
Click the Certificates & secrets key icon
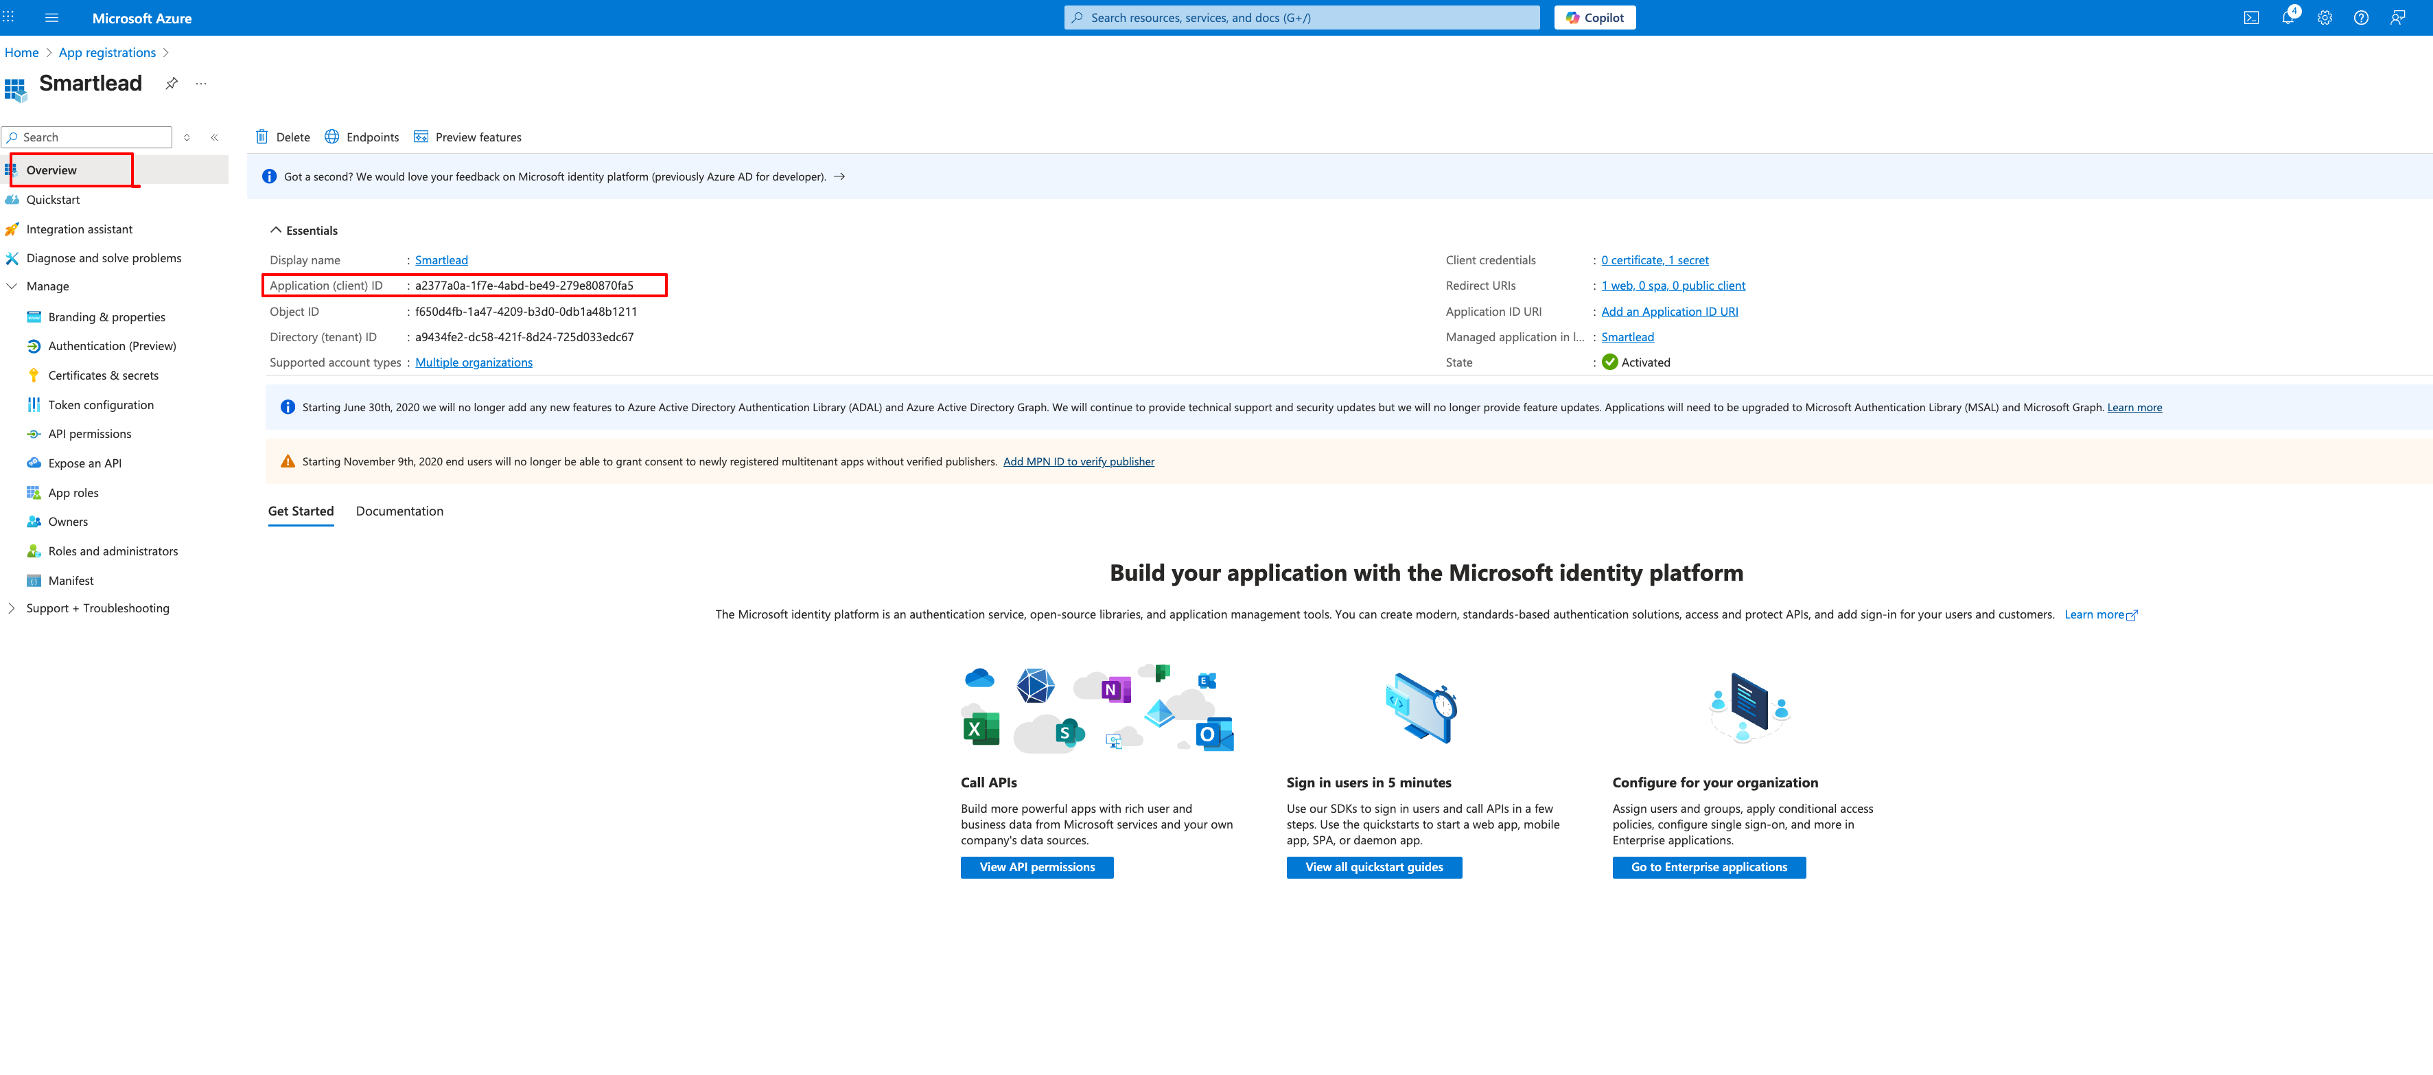[34, 376]
